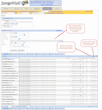Jump to last page of records
This screenshot has width=102, height=110.
point(18,107)
